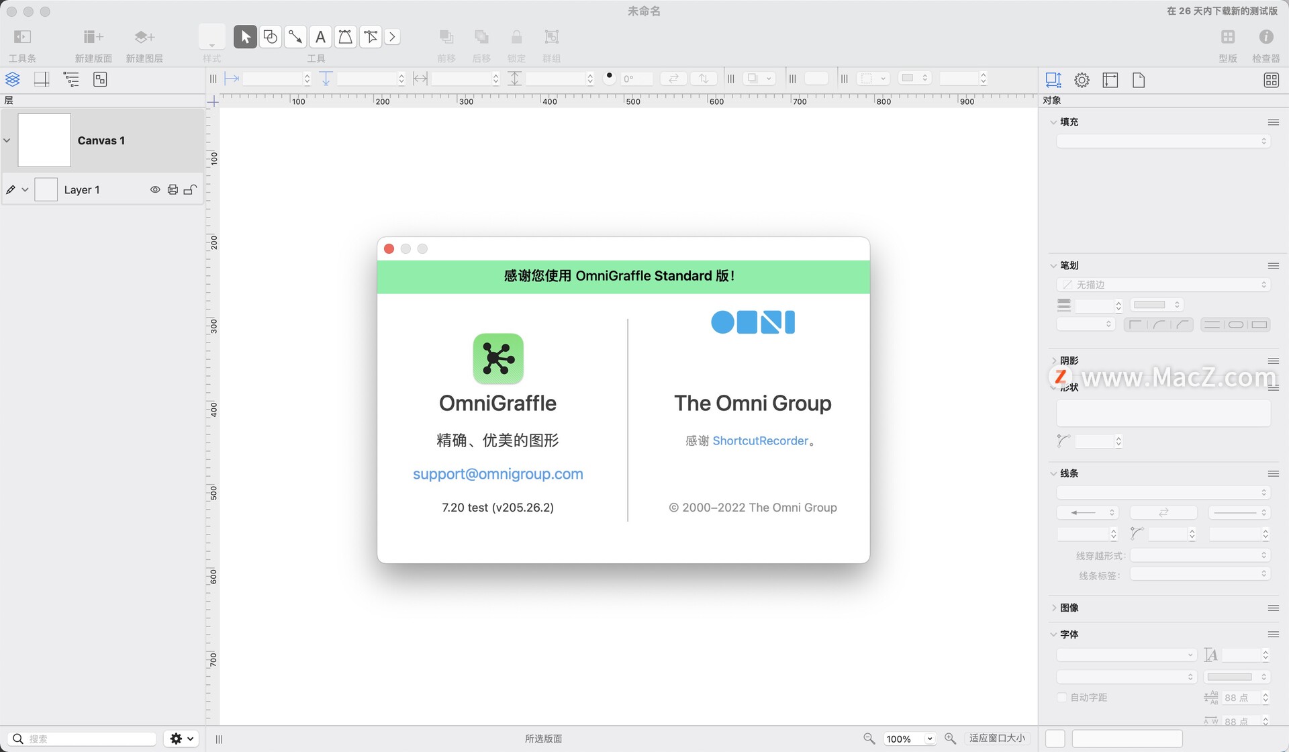The image size is (1289, 752).
Task: Select the Pen tool
Action: [x=345, y=37]
